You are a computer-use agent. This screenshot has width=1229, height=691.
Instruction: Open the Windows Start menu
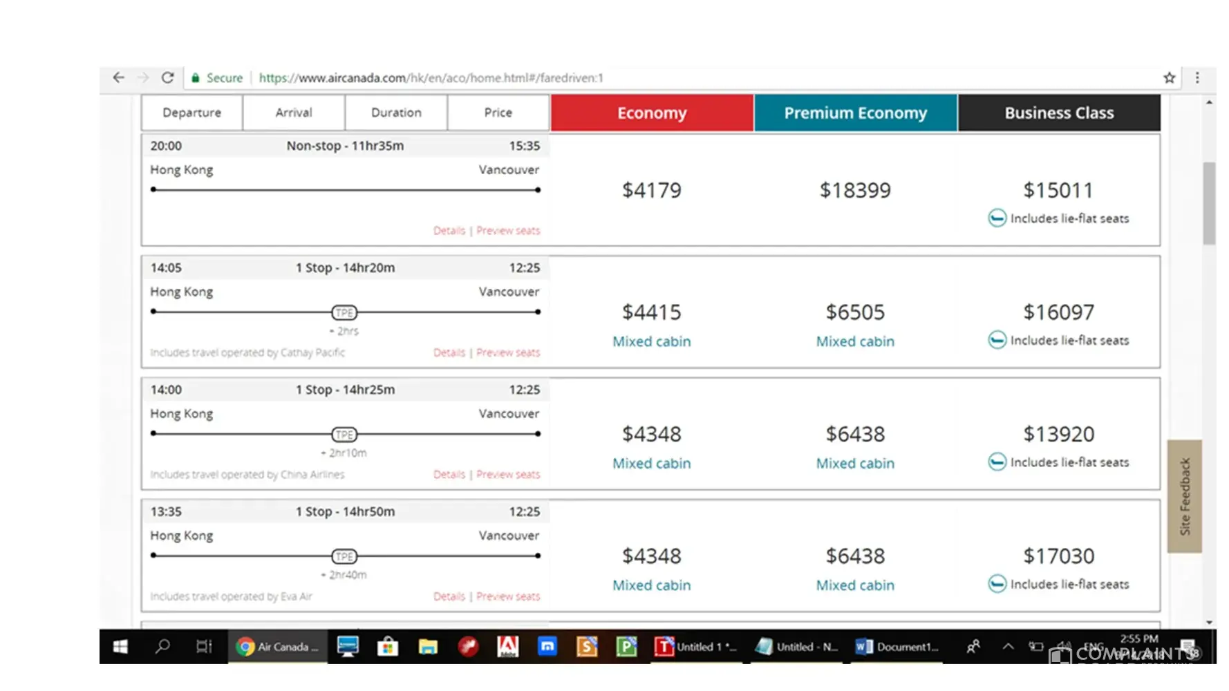[120, 647]
